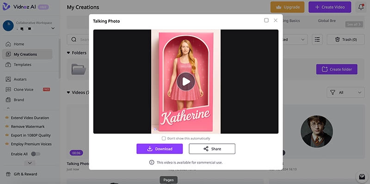Click the search magnifier icon

point(74,39)
